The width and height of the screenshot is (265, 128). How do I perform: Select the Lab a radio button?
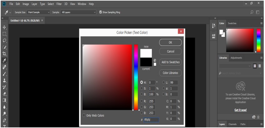164,88
